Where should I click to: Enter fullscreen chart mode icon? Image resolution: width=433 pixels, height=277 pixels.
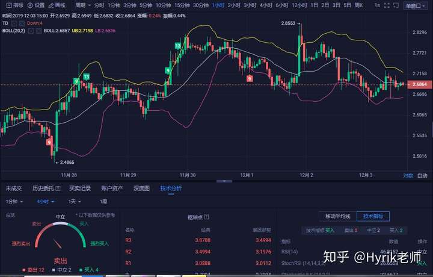point(387,5)
